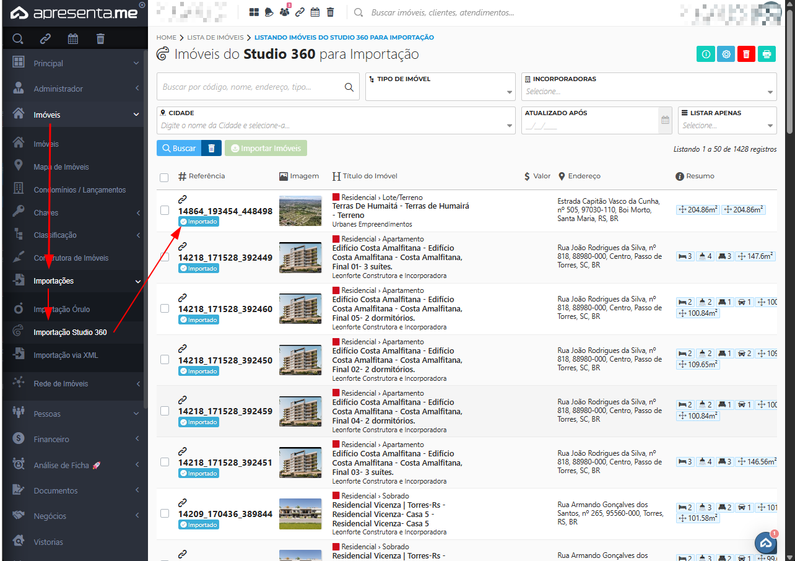Select the checkbox for reference 14209_170436_389844

(165, 513)
